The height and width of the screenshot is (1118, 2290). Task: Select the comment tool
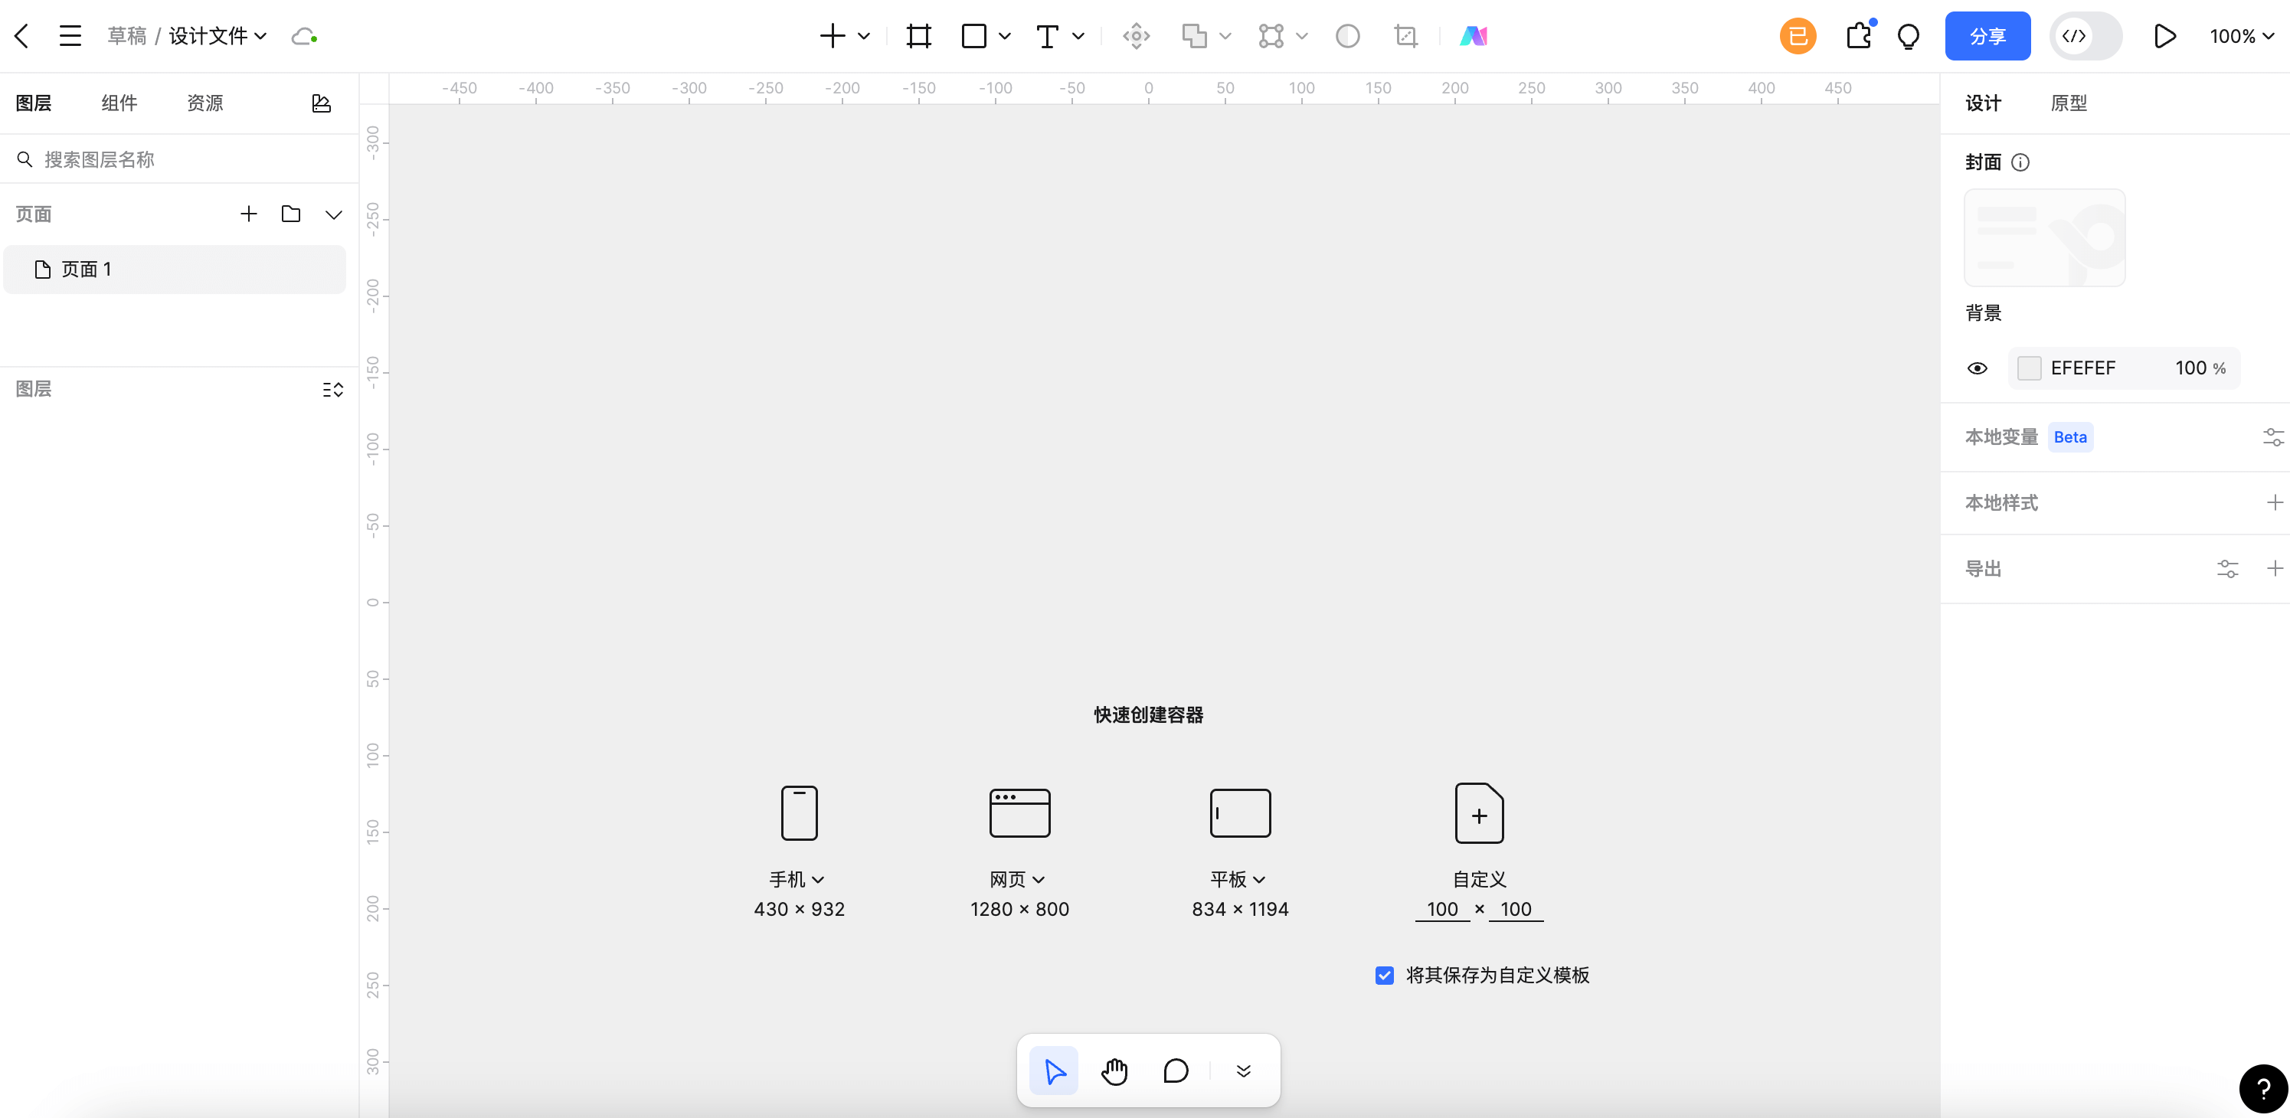click(1175, 1071)
